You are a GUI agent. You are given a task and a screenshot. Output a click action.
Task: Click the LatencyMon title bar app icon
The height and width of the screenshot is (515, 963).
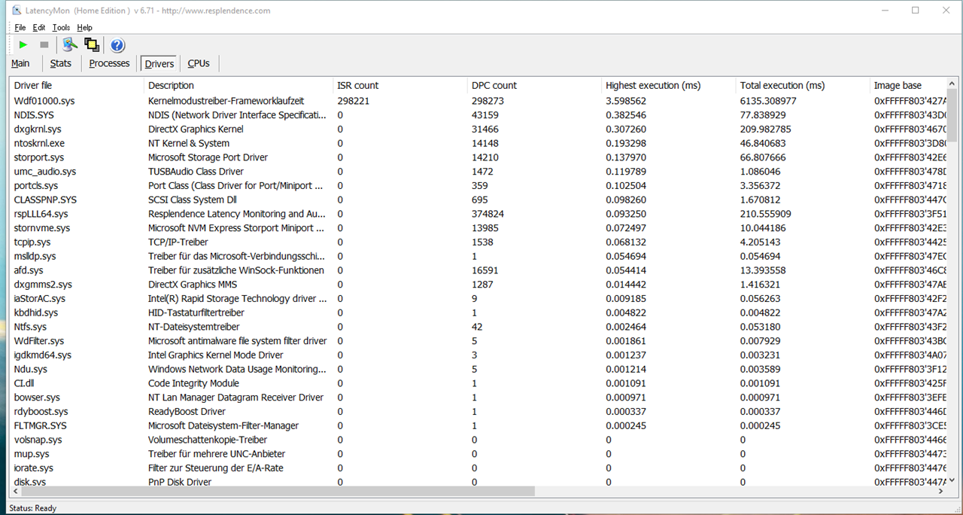[x=16, y=11]
